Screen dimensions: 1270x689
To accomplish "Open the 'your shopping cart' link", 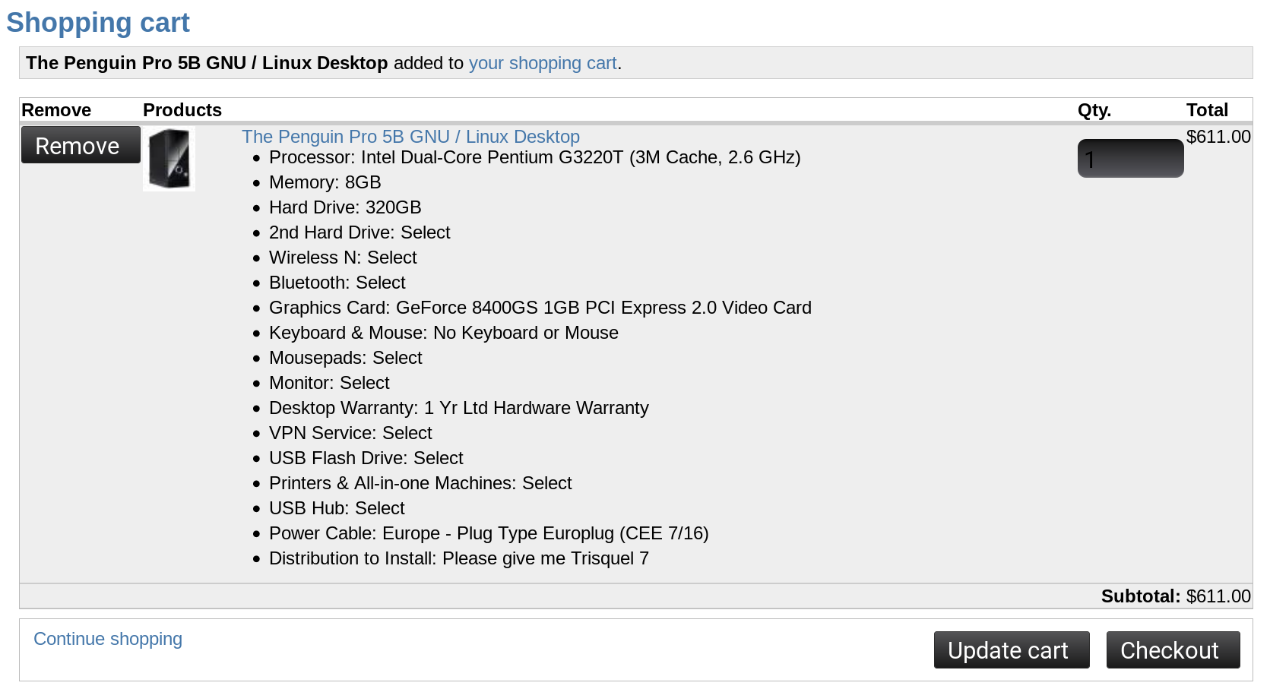I will pyautogui.click(x=542, y=63).
